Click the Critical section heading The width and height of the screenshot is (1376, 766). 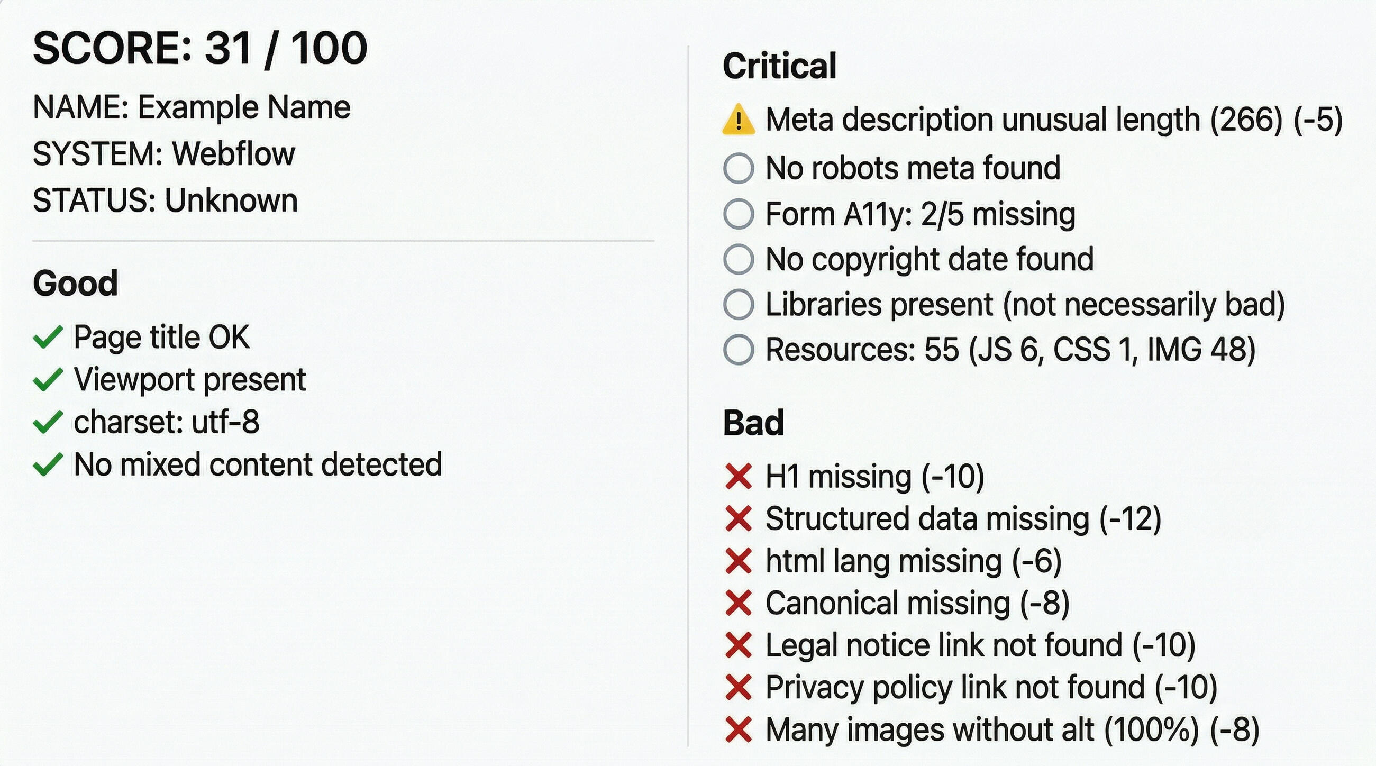coord(779,66)
